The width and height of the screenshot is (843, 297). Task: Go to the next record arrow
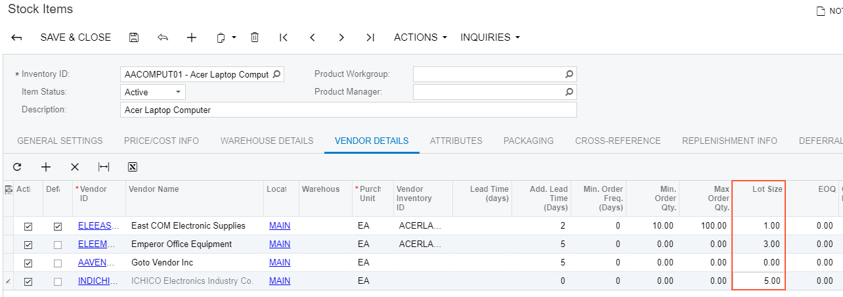click(x=341, y=37)
